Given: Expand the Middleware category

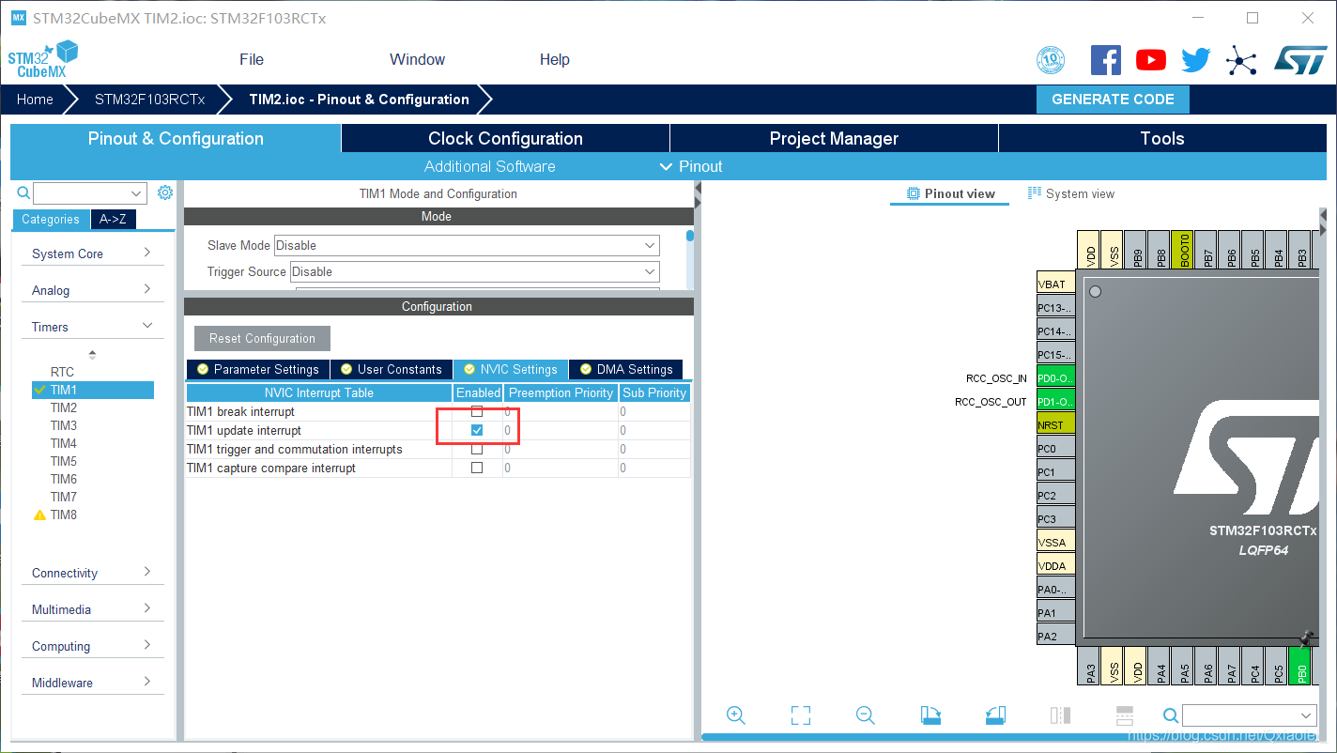Looking at the screenshot, I should [x=92, y=683].
